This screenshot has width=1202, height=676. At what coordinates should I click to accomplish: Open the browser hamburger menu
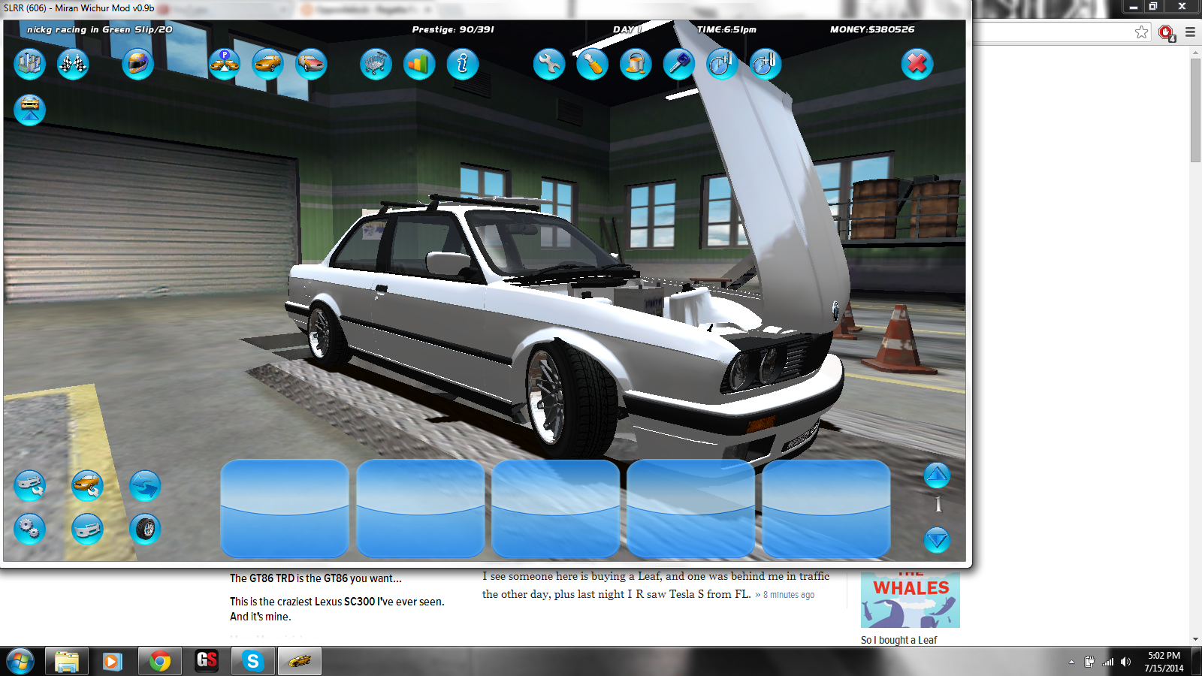pos(1190,32)
